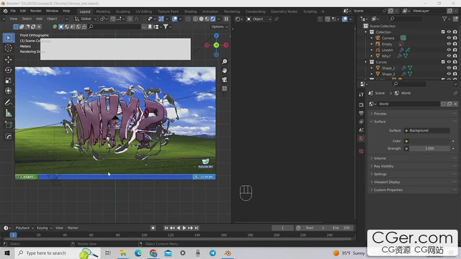Open World properties tab icon
This screenshot has height=259, width=461.
click(x=361, y=139)
